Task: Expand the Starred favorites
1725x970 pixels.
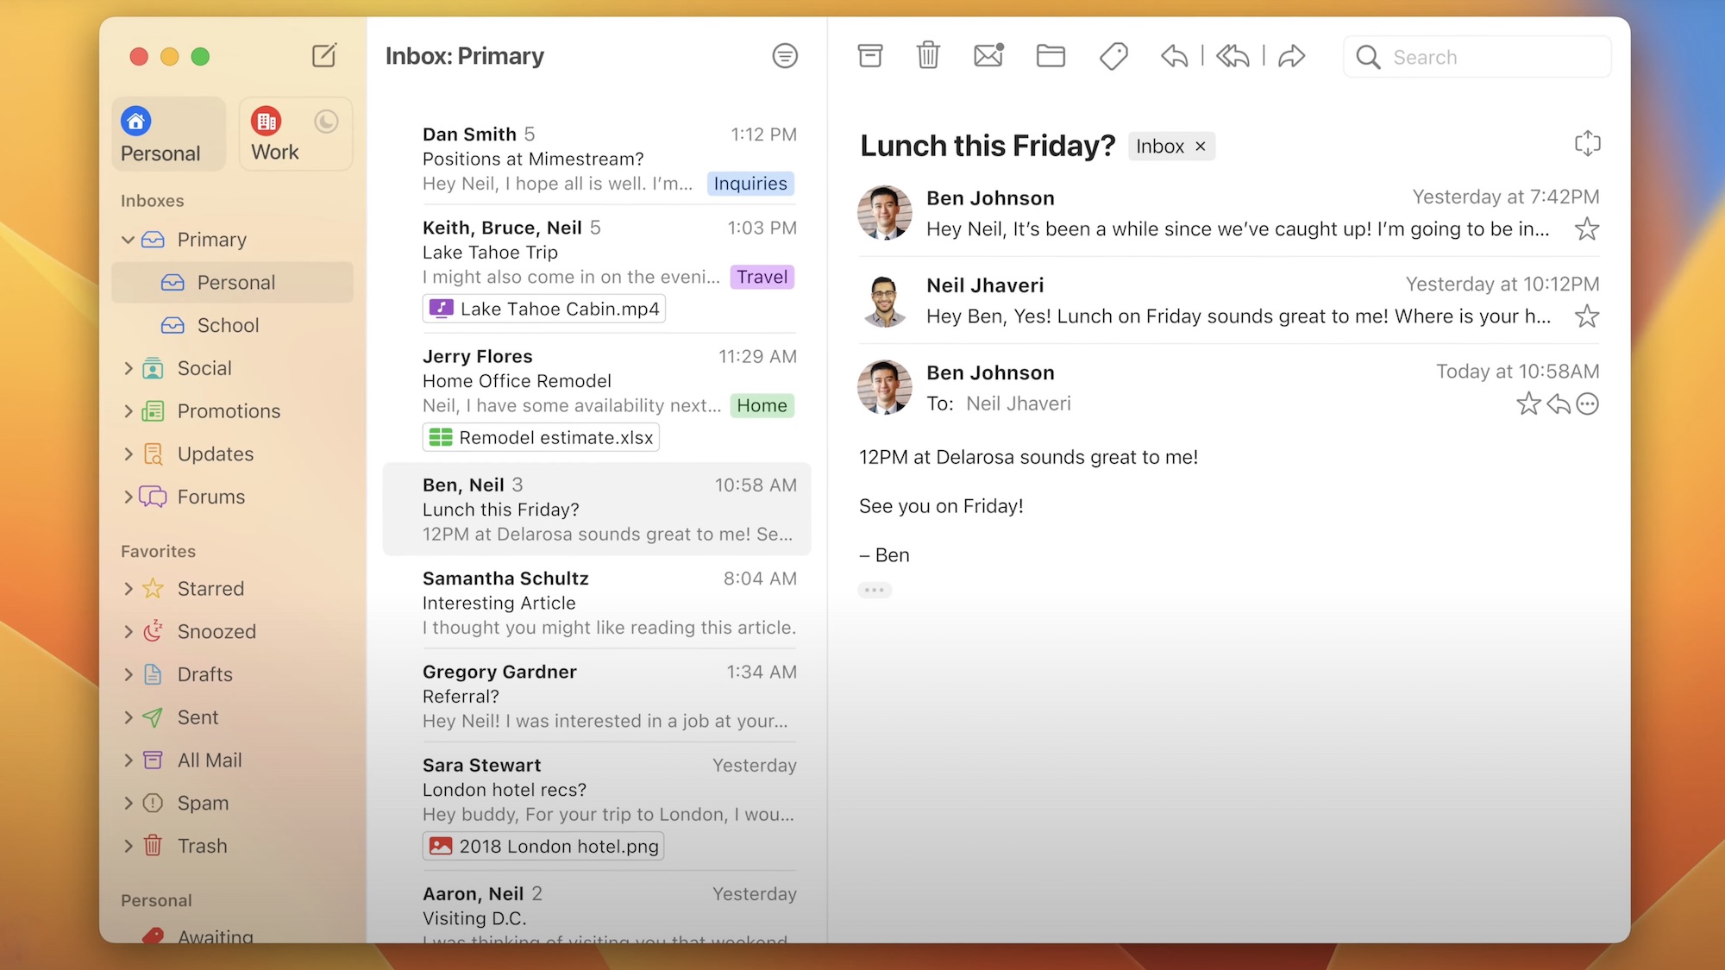Action: coord(129,589)
